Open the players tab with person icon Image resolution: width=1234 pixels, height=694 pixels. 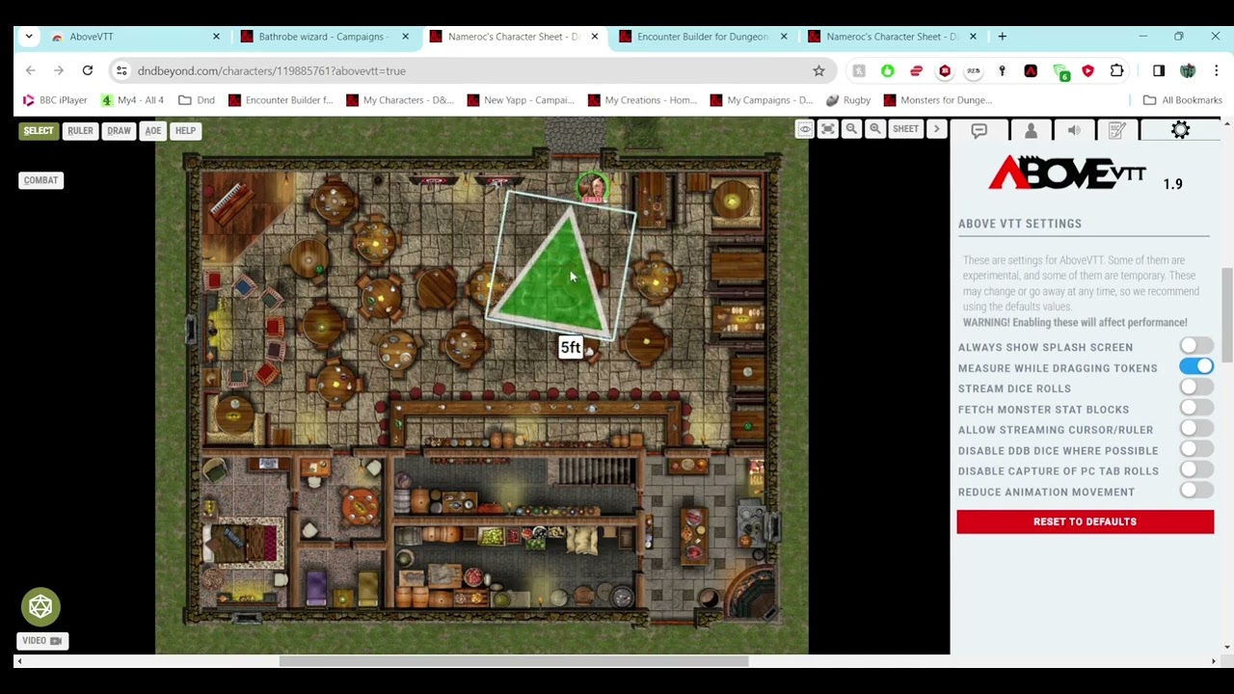[x=1031, y=130]
